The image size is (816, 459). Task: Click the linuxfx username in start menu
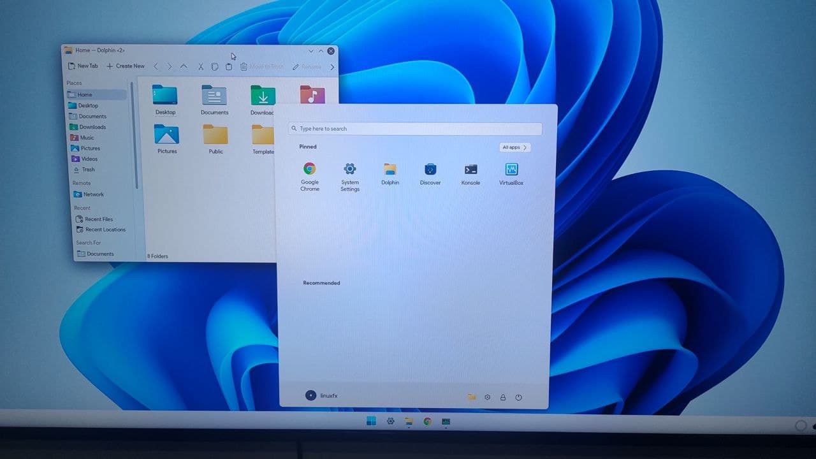tap(329, 396)
